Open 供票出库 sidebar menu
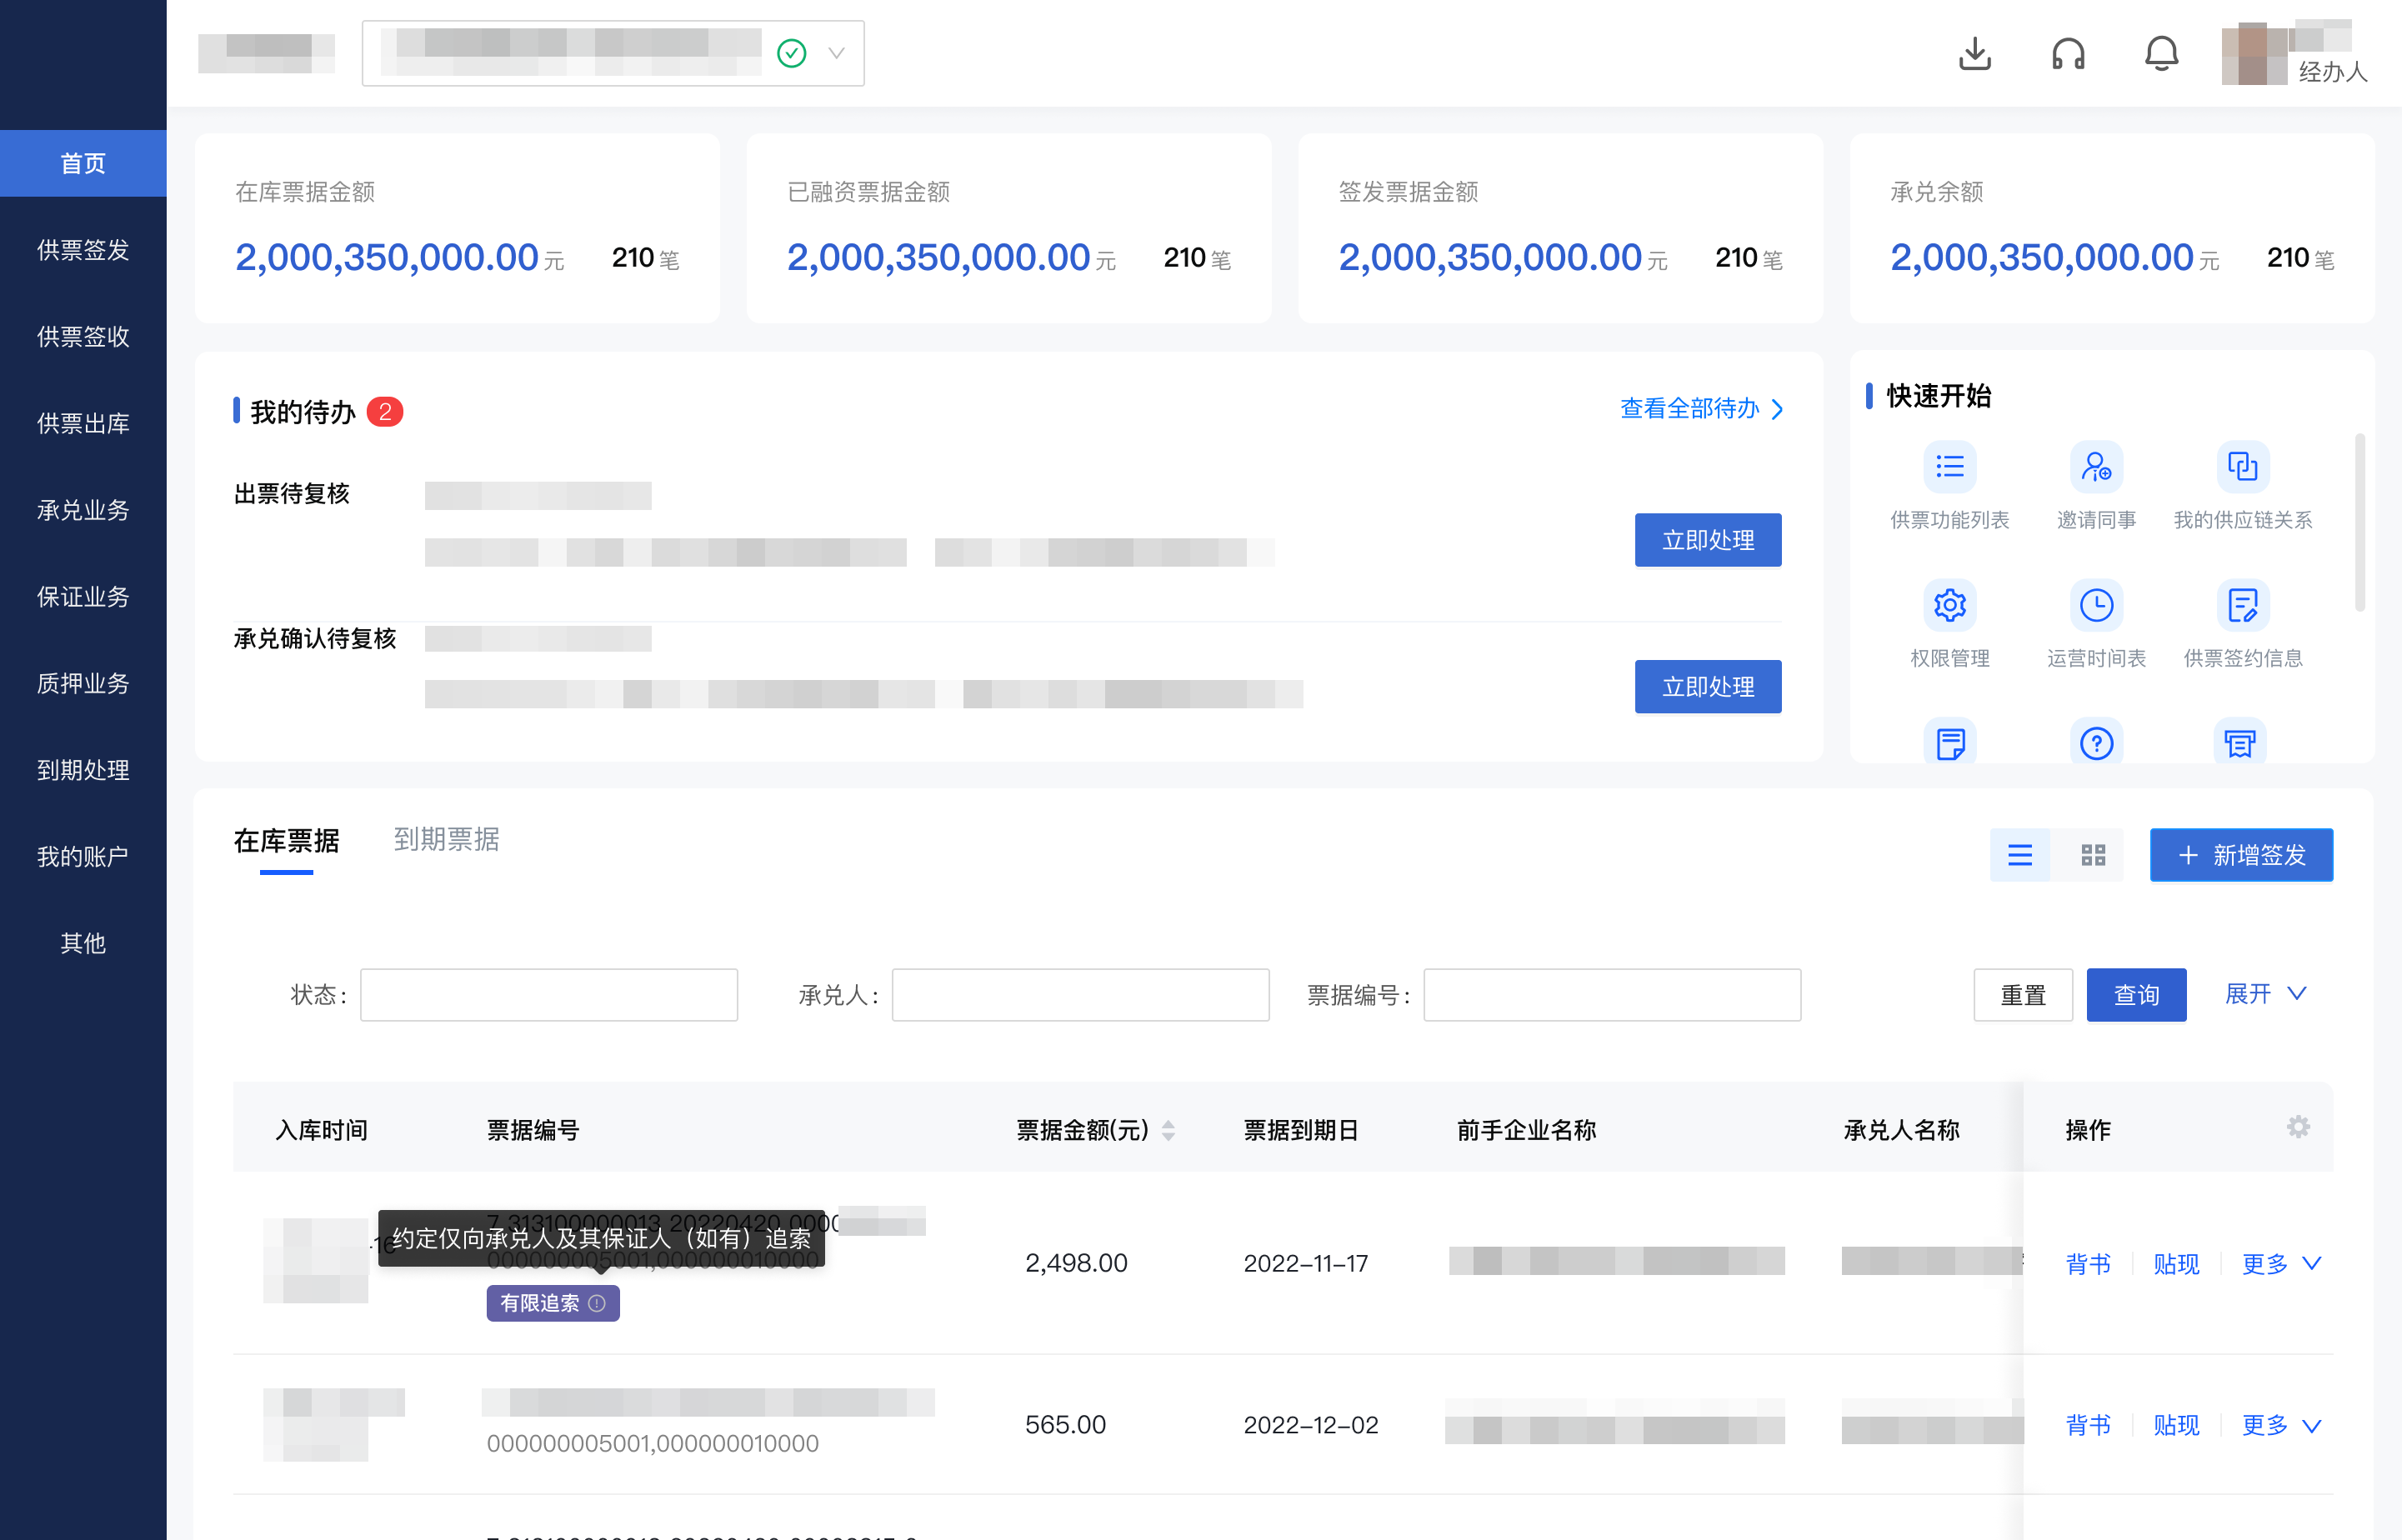 click(x=83, y=424)
